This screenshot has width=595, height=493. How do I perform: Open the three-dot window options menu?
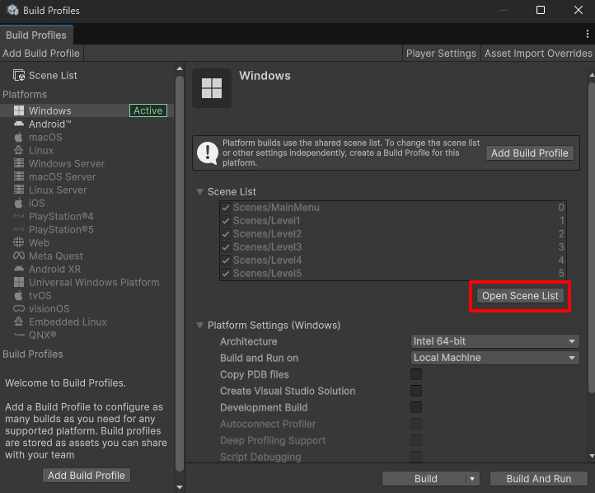pyautogui.click(x=587, y=34)
